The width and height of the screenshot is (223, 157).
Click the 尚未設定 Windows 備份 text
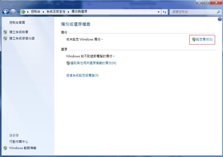click(x=84, y=39)
